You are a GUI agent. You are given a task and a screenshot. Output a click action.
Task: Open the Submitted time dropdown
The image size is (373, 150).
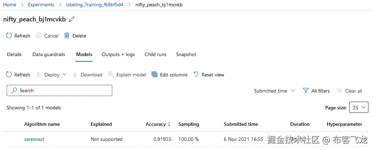tap(274, 91)
